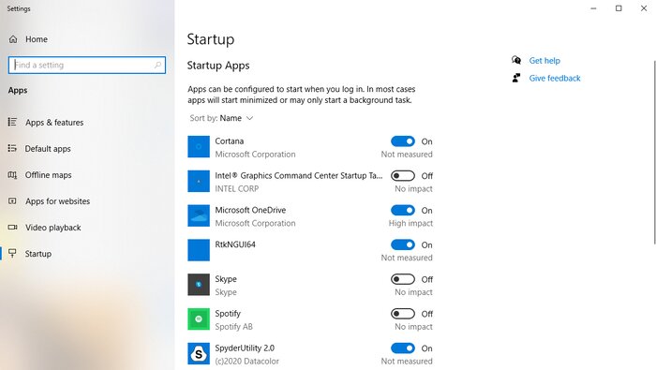This screenshot has height=370, width=656.
Task: Open the Sort by Name dropdown
Action: click(221, 118)
